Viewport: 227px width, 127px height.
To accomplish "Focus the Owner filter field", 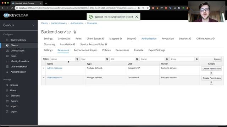I will [x=152, y=59].
